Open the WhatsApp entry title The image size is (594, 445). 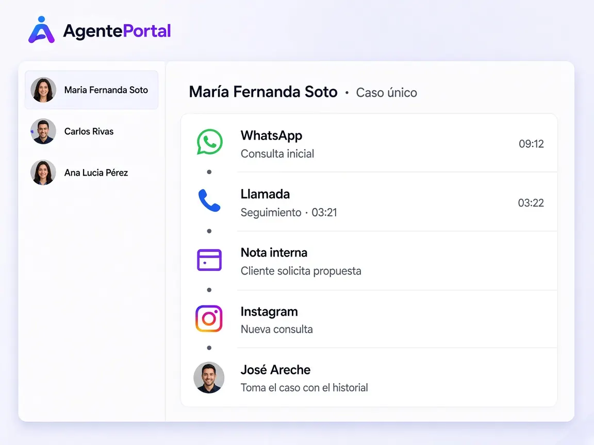[271, 135]
